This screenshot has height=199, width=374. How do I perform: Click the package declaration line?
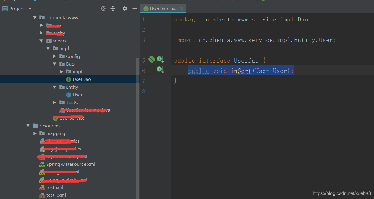pyautogui.click(x=243, y=20)
